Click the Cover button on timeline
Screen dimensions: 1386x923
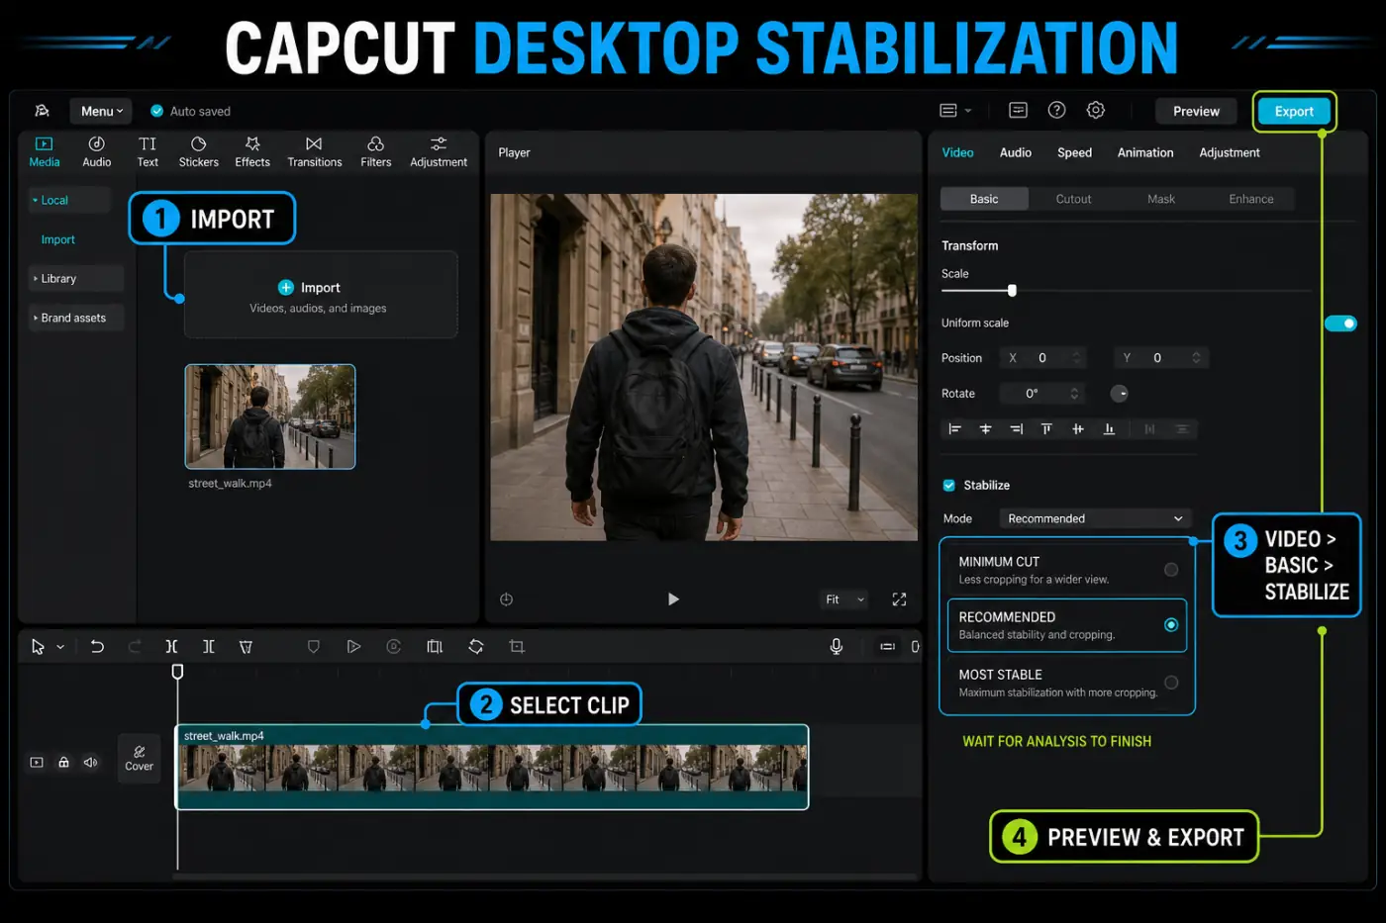tap(139, 759)
